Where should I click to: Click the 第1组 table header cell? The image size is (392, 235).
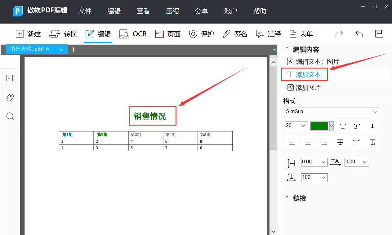click(x=76, y=135)
